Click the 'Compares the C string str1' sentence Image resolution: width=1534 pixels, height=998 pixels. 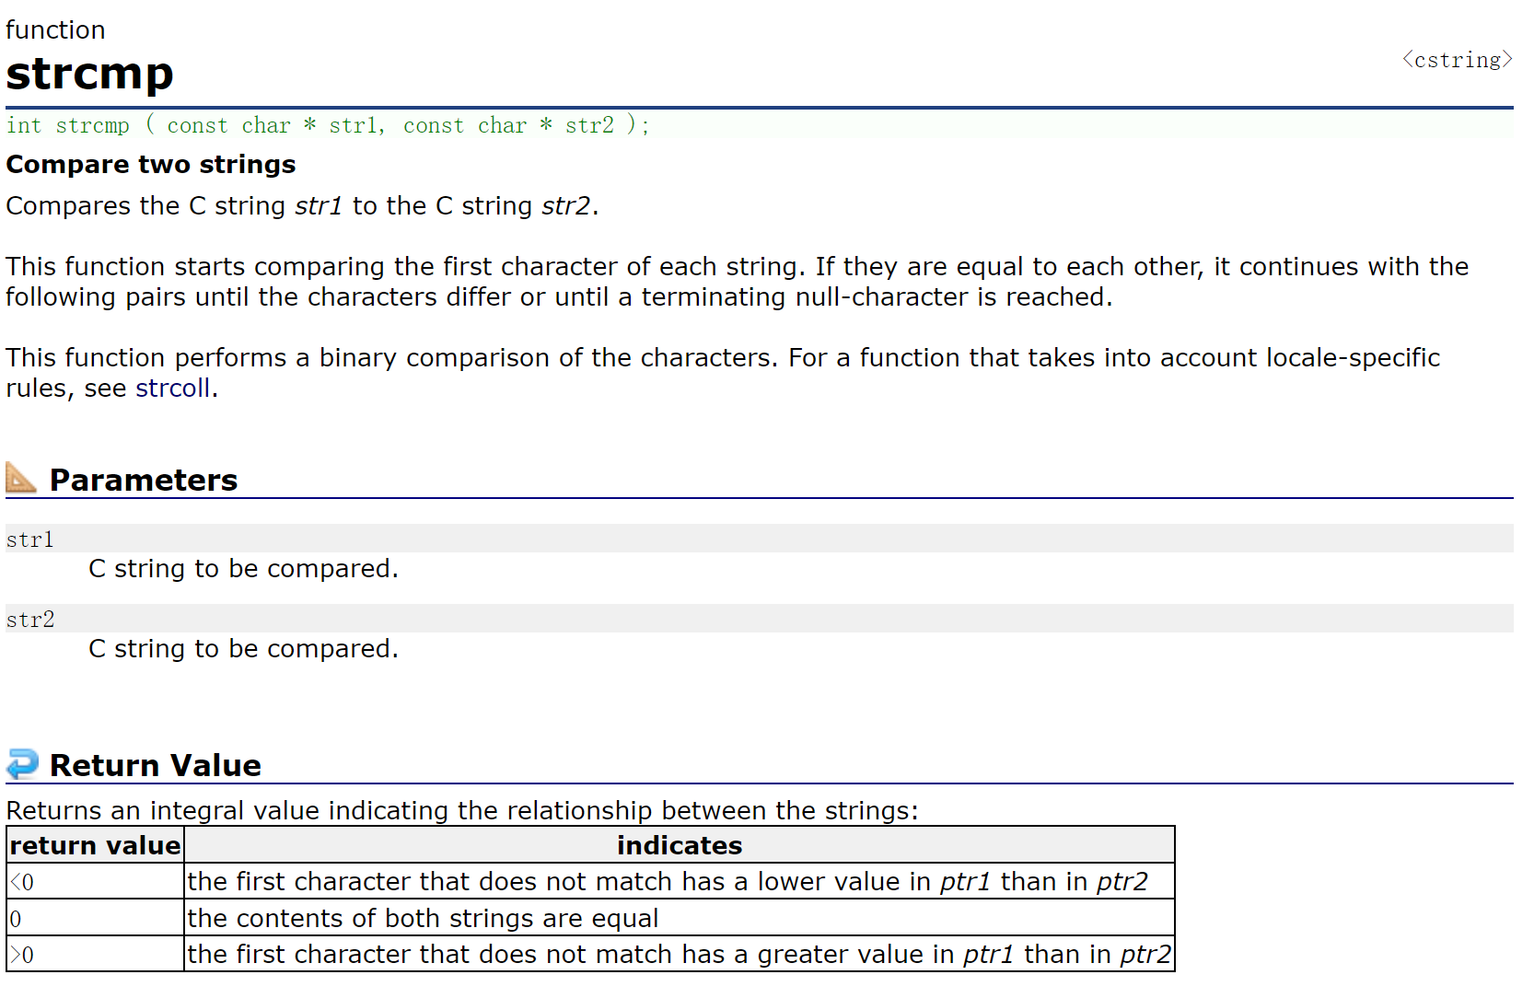[x=302, y=206]
